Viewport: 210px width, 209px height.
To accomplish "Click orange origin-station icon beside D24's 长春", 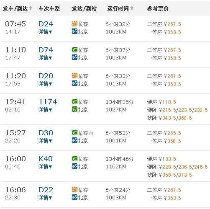I will [74, 24].
